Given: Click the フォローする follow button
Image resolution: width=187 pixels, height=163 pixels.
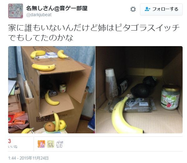Looking at the screenshot, I should 161,9.
